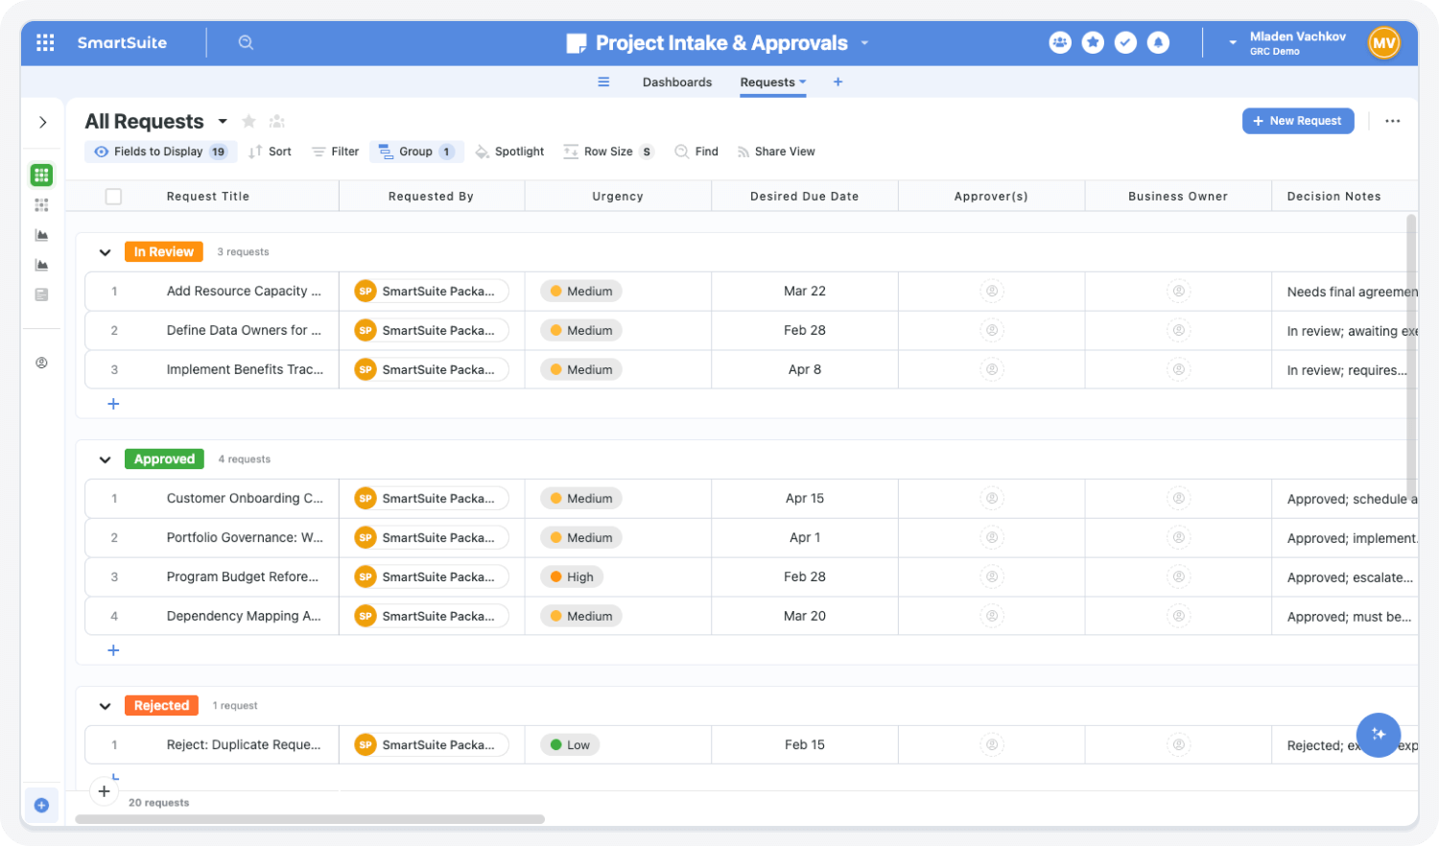Click the Urgency column header
The height and width of the screenshot is (846, 1439).
tap(618, 197)
